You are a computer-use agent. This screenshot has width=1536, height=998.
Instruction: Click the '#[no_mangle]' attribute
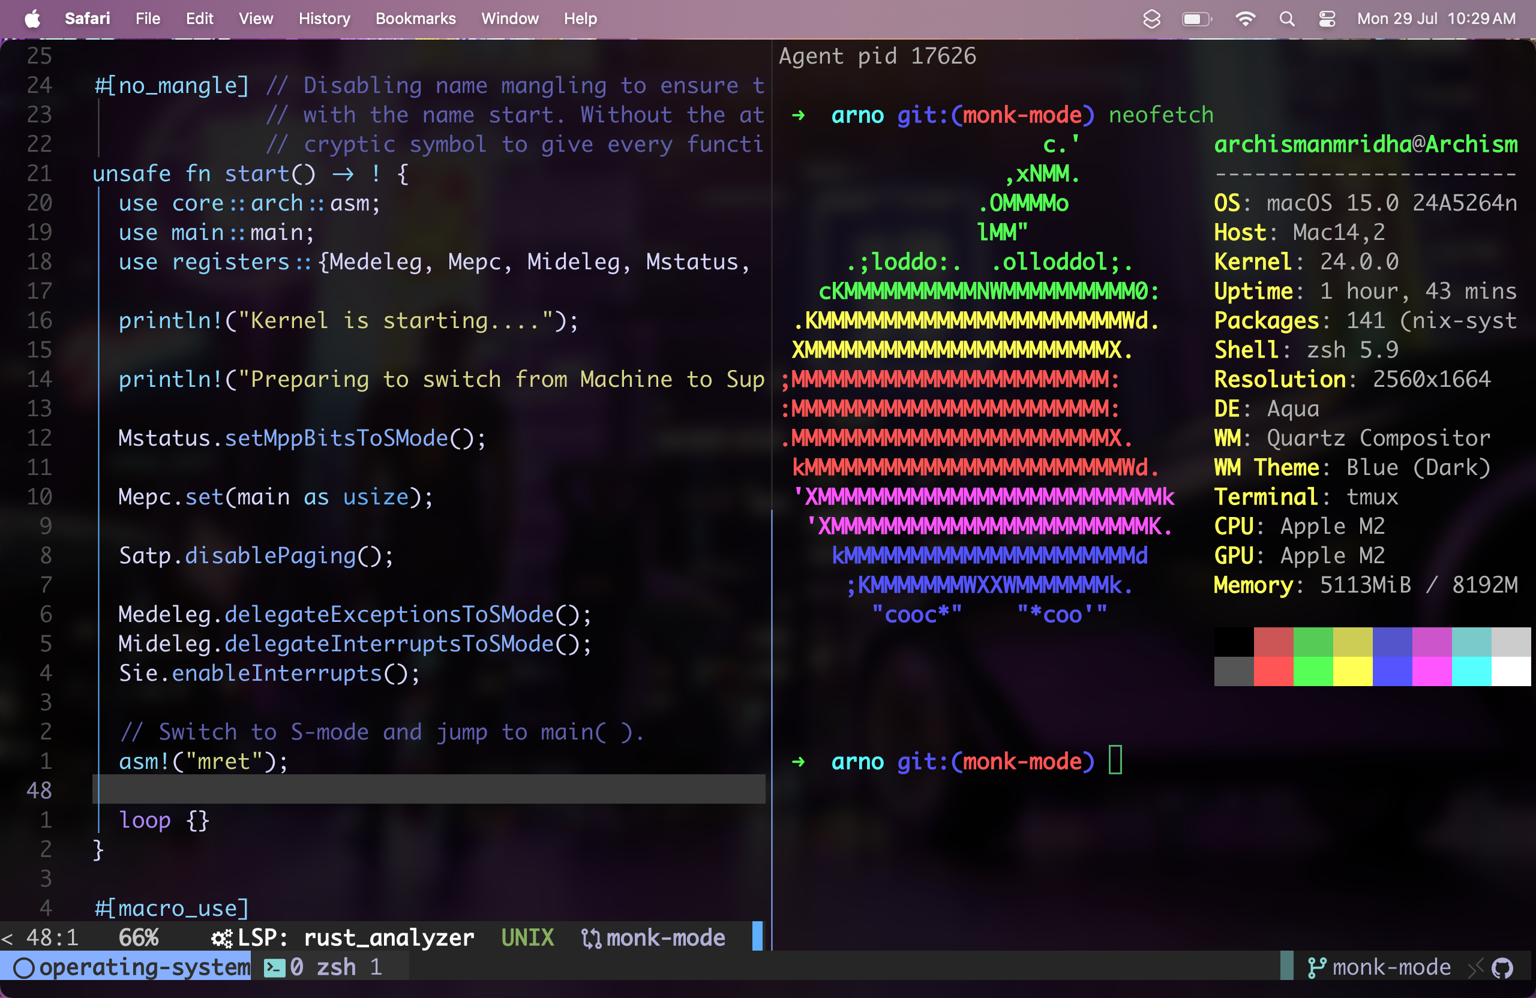pyautogui.click(x=172, y=85)
